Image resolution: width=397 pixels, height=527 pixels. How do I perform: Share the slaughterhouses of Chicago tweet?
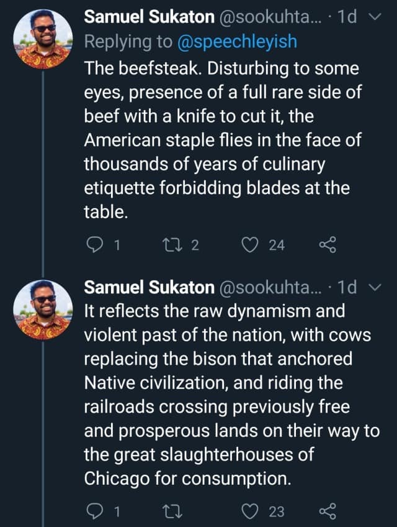[326, 511]
